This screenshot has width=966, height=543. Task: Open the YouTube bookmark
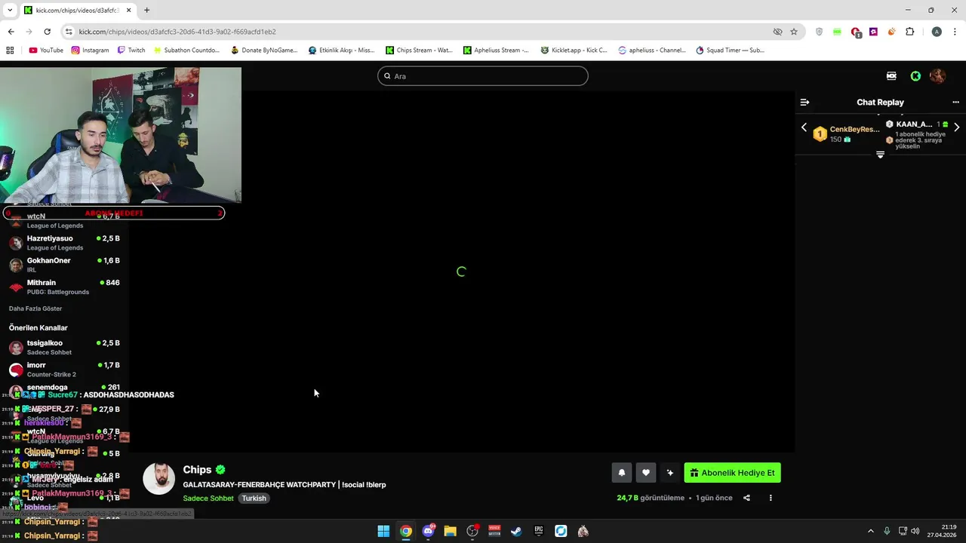pyautogui.click(x=46, y=51)
